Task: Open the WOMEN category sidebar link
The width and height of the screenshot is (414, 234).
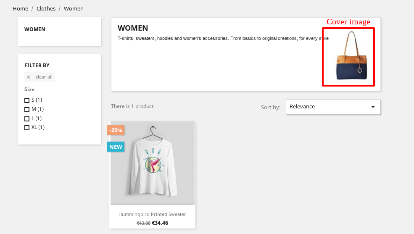Action: (35, 29)
